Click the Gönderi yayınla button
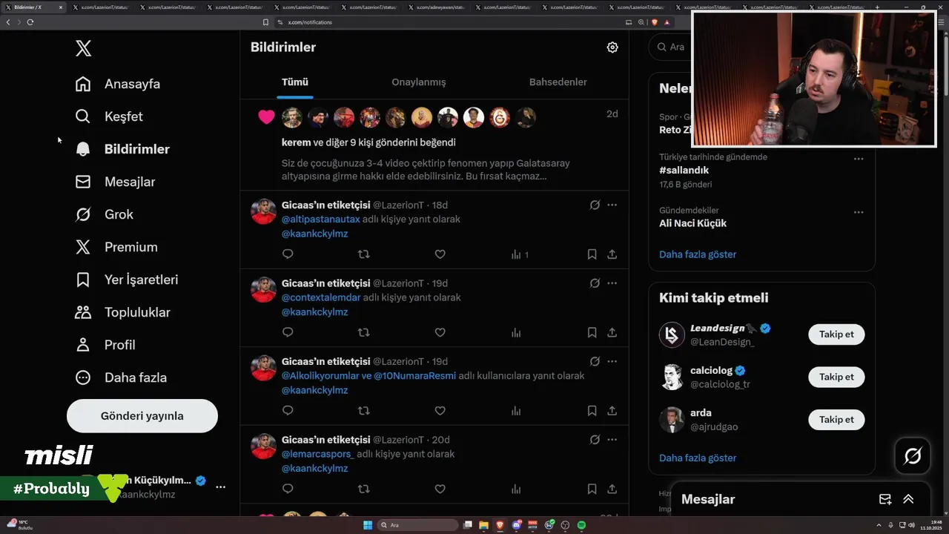The height and width of the screenshot is (534, 949). click(142, 416)
